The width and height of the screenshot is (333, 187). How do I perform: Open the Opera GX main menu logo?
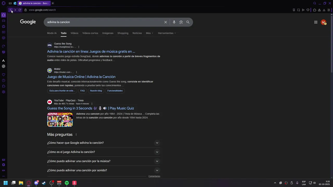pyautogui.click(x=3, y=3)
